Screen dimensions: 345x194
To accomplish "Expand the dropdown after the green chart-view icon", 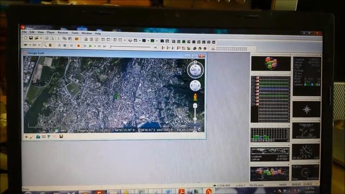I will click(157, 41).
